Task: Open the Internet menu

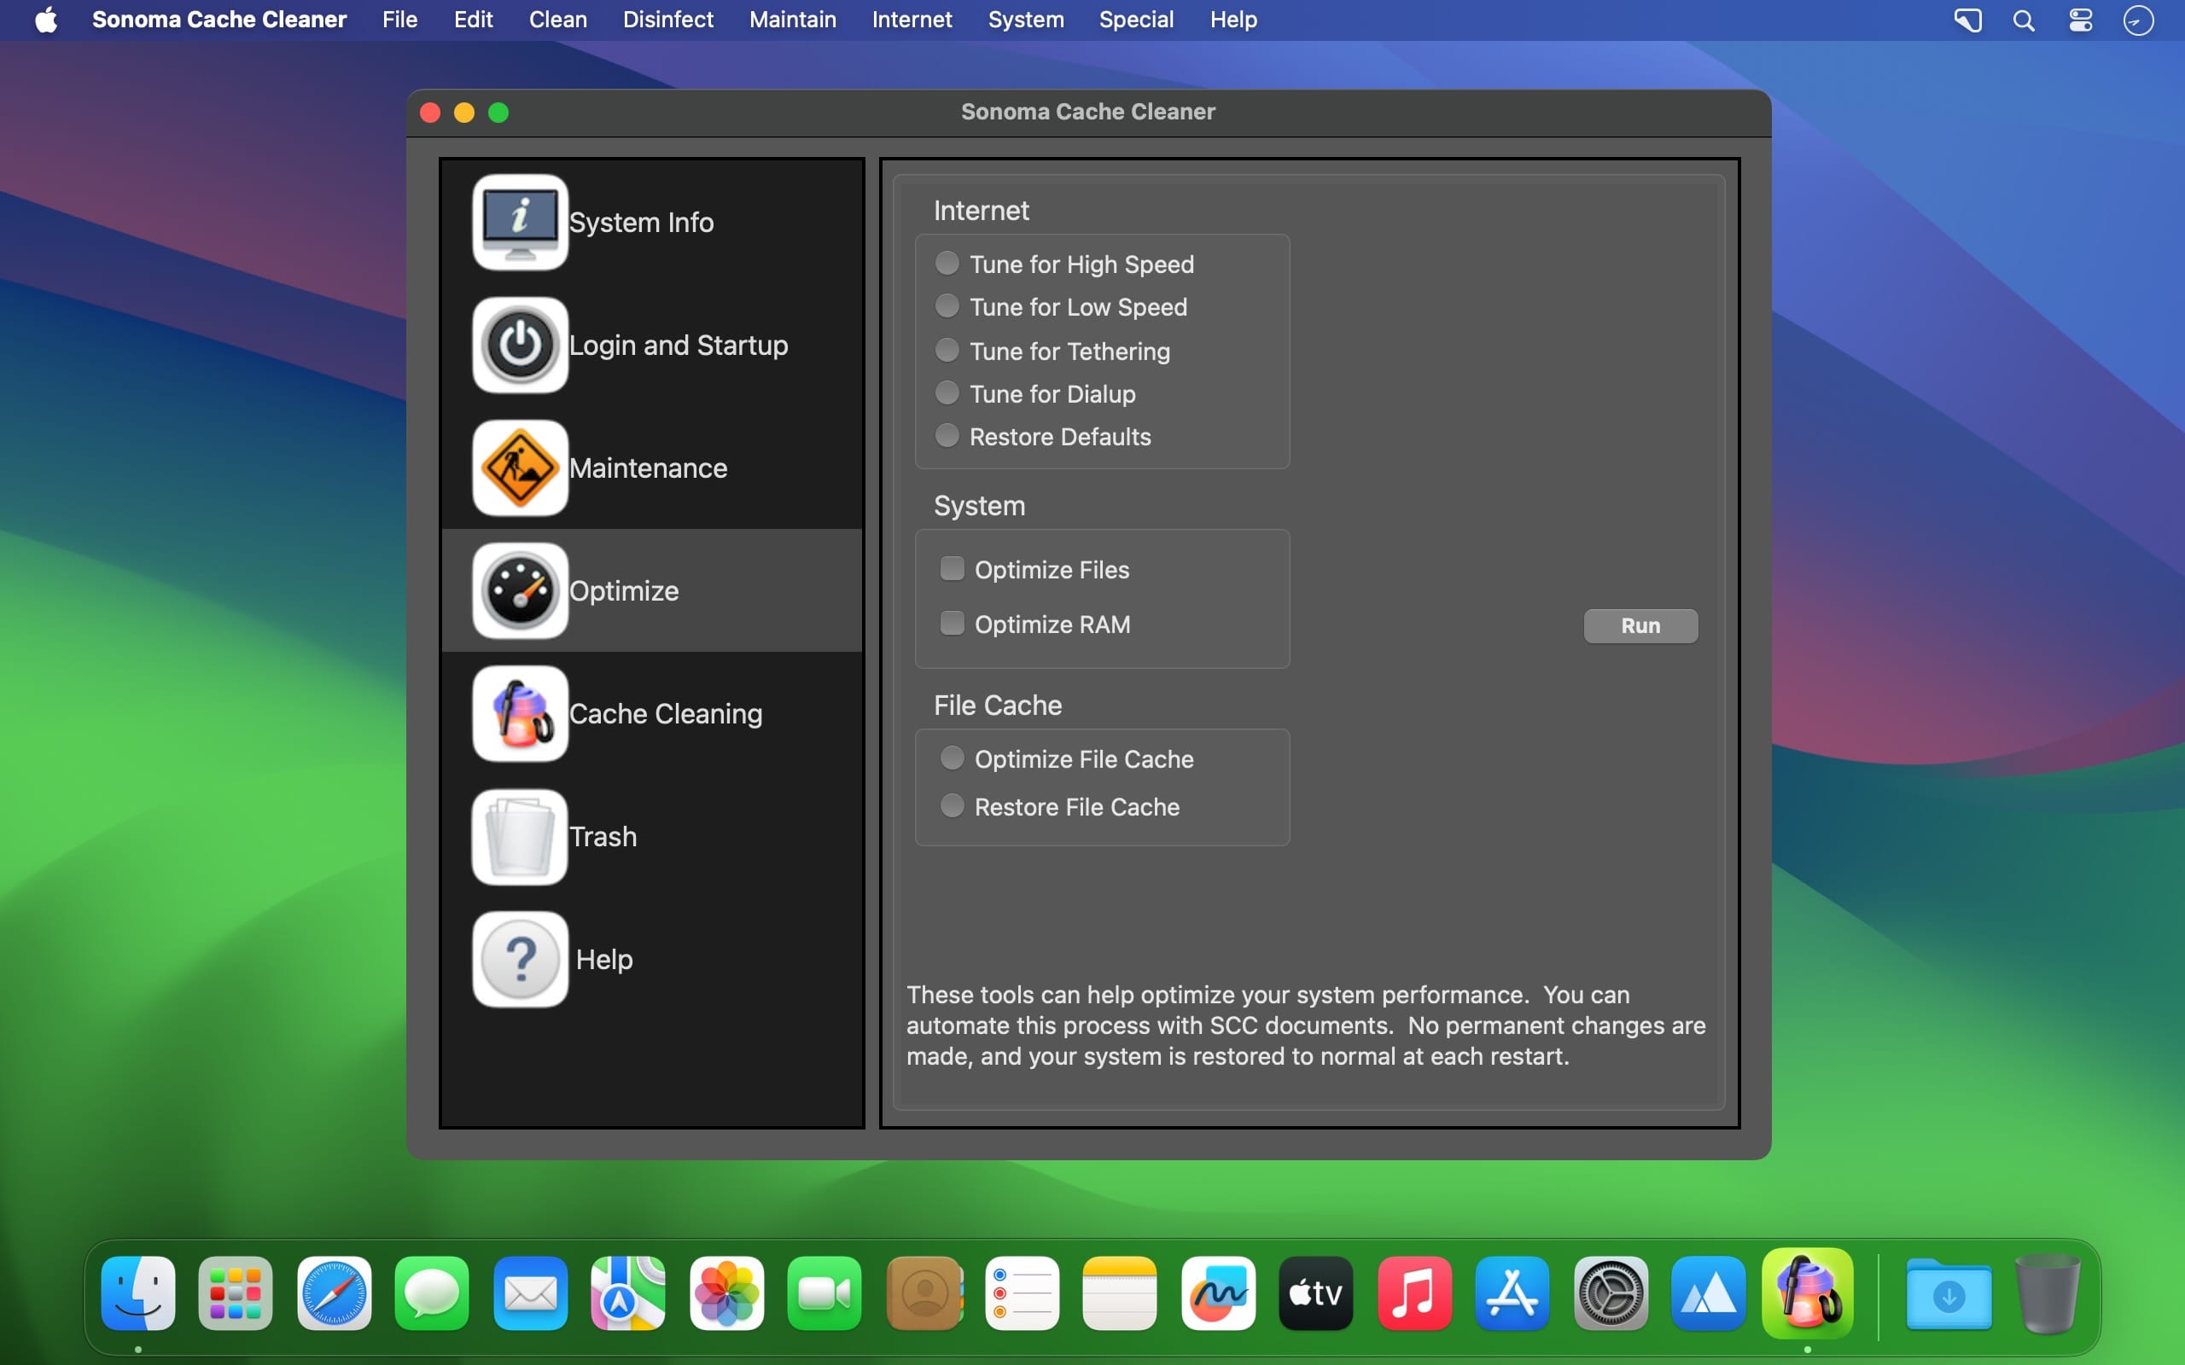Action: 912,20
